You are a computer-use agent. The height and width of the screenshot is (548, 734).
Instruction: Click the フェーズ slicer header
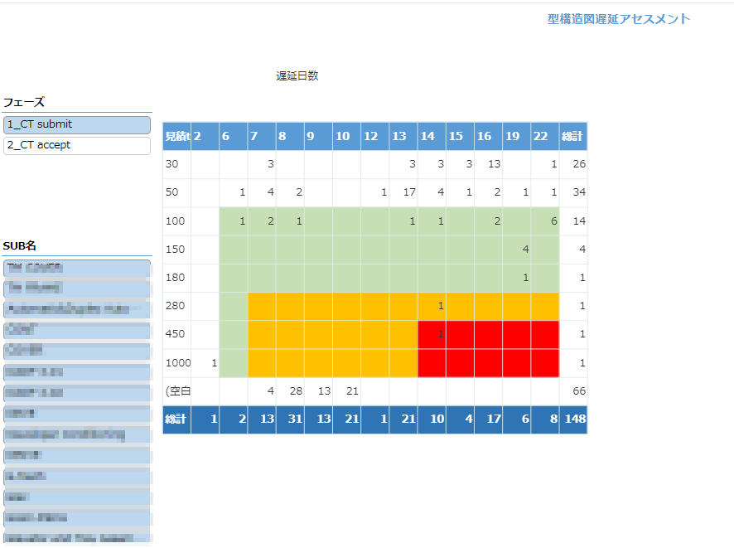tap(25, 103)
